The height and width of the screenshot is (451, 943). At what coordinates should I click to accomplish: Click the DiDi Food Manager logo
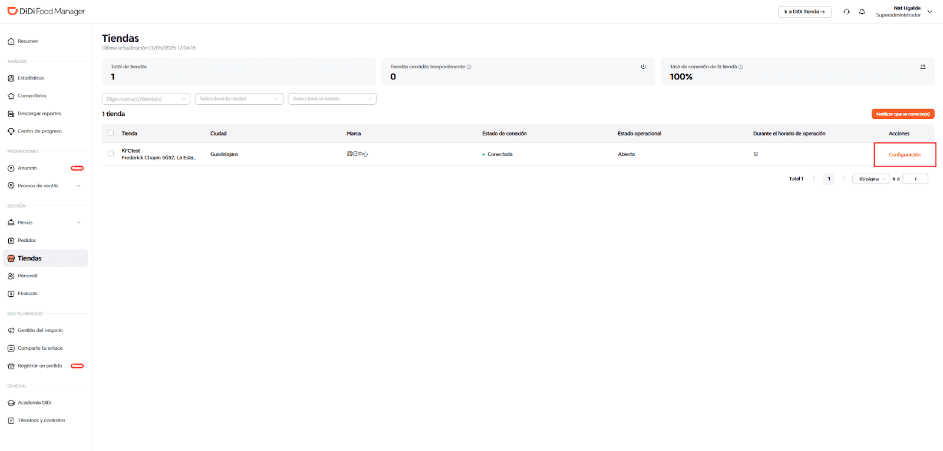tap(46, 11)
